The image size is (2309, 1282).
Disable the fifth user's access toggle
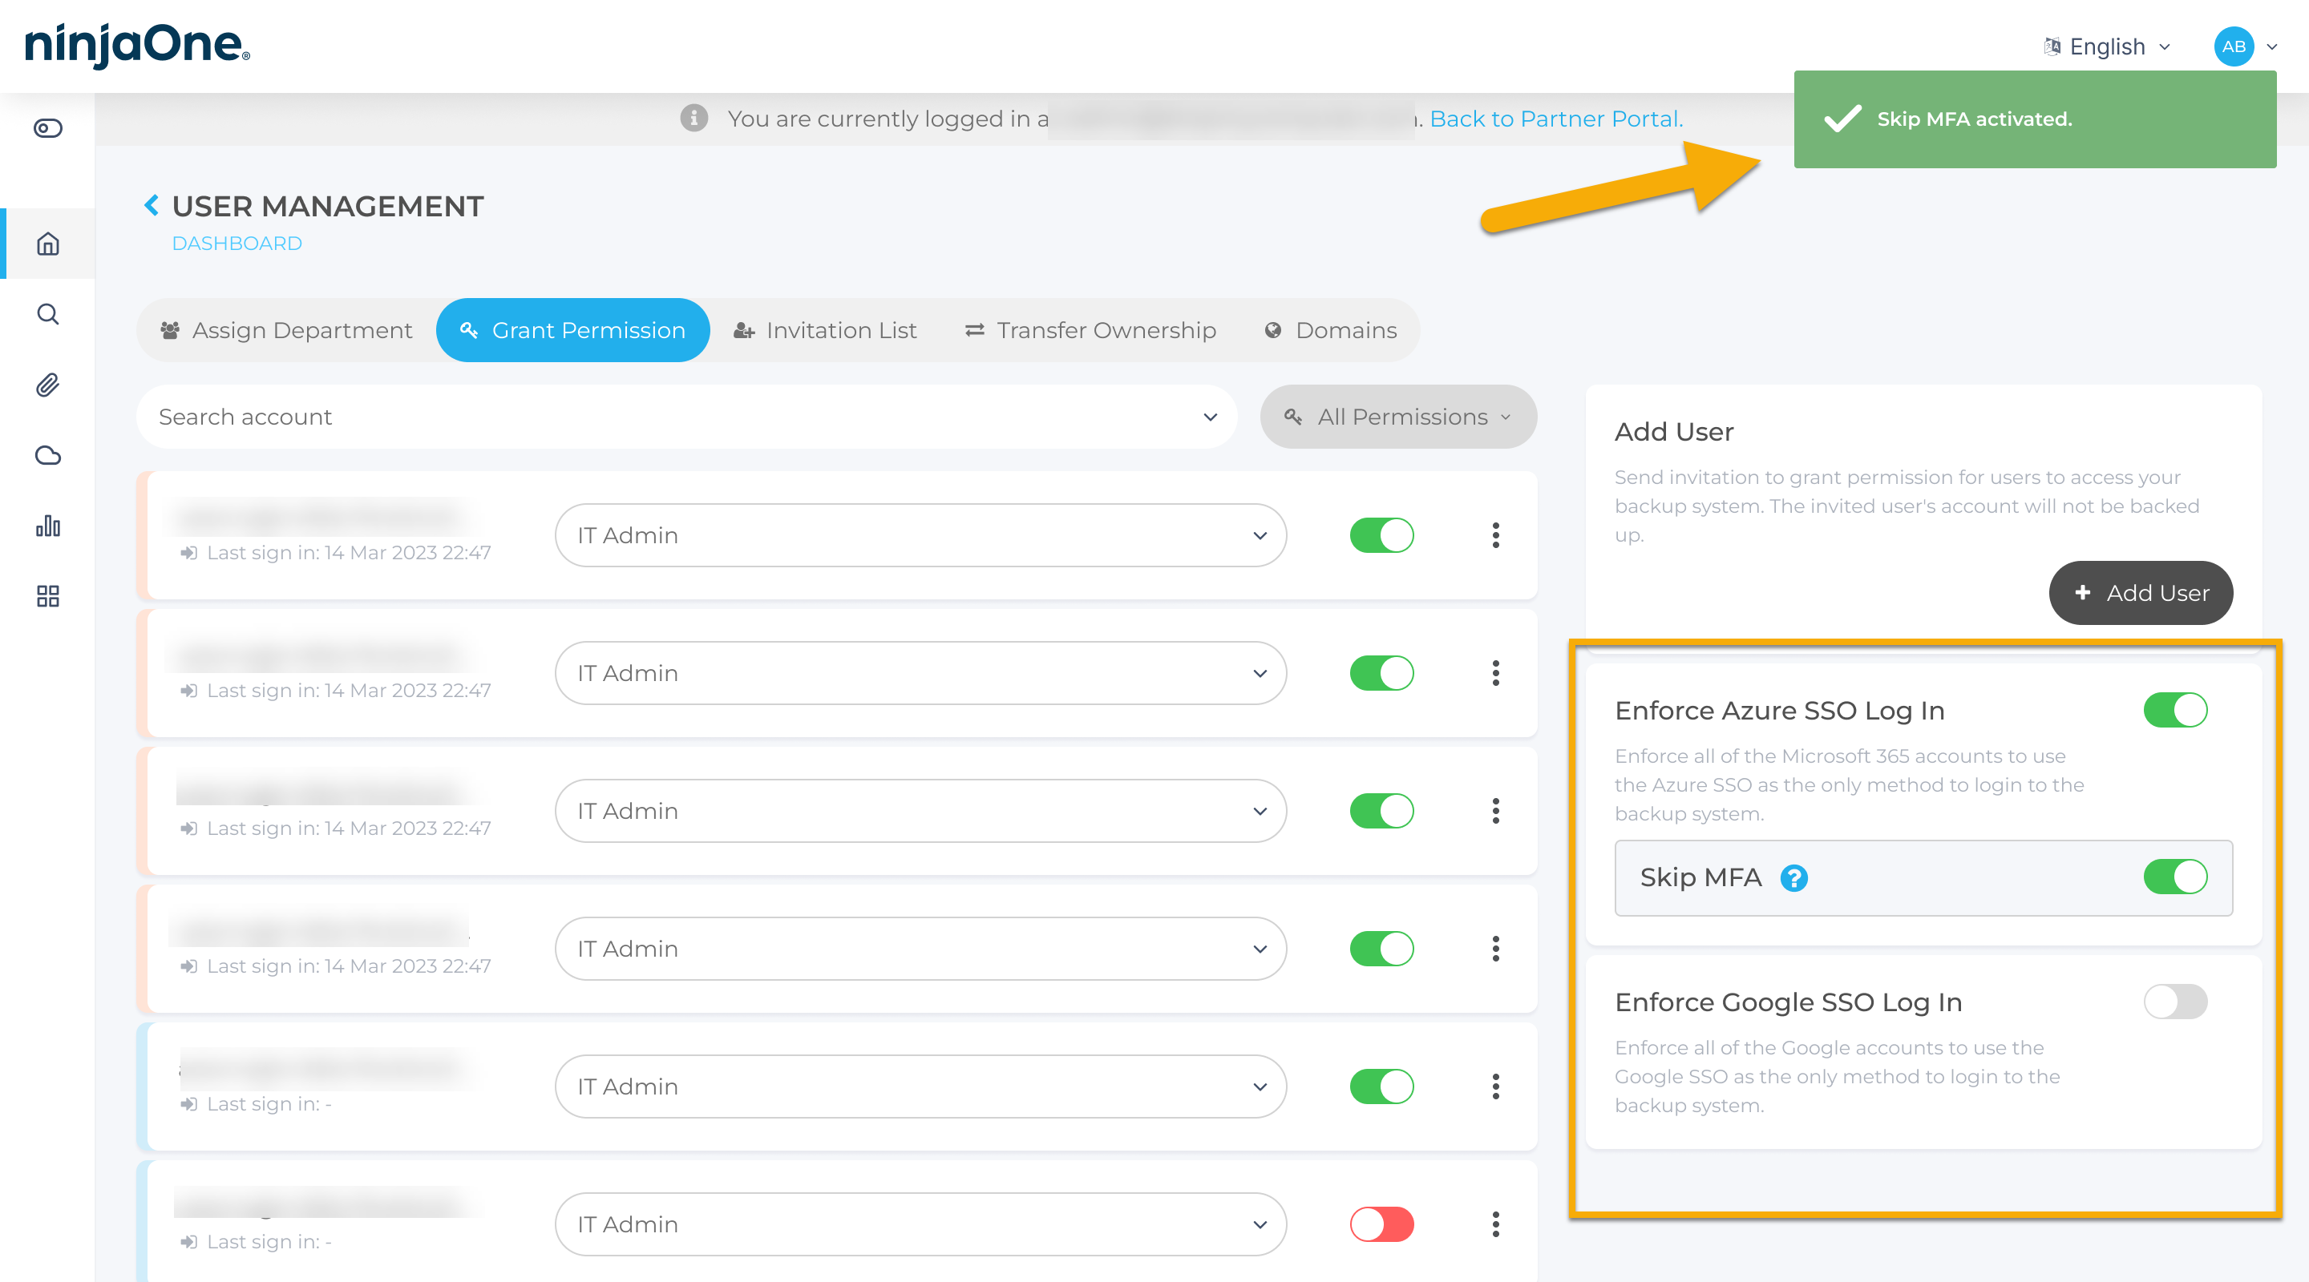[1381, 1086]
